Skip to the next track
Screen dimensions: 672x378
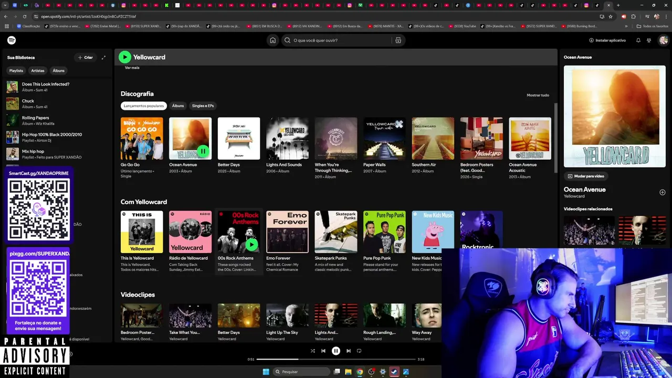[x=348, y=351]
